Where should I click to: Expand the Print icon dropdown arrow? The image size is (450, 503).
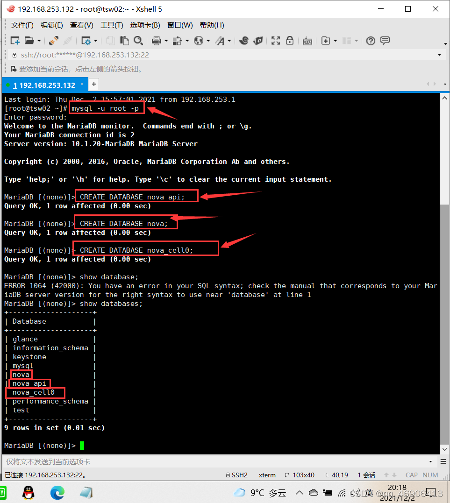pyautogui.click(x=166, y=41)
